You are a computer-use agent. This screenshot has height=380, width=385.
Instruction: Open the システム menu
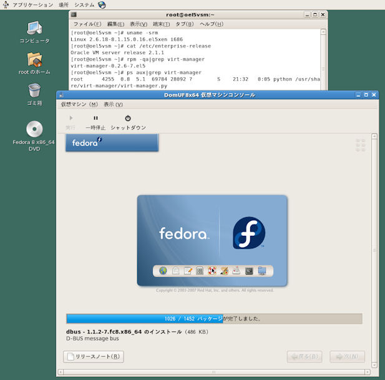click(84, 4)
